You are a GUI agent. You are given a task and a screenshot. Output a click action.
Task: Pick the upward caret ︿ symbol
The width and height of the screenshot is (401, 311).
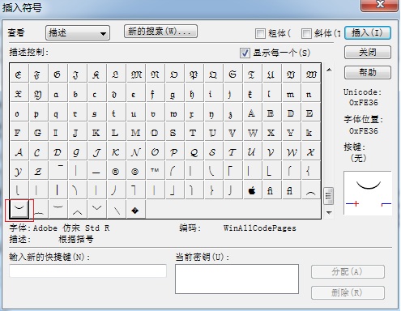(x=77, y=210)
